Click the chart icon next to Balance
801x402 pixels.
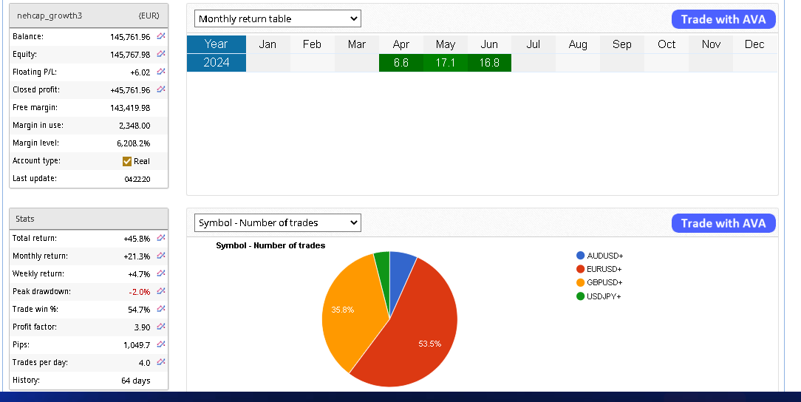click(161, 36)
